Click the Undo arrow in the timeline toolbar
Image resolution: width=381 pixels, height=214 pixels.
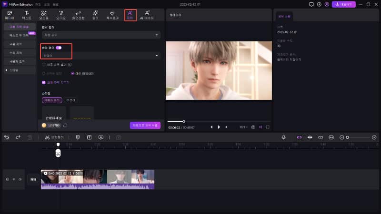[7, 137]
